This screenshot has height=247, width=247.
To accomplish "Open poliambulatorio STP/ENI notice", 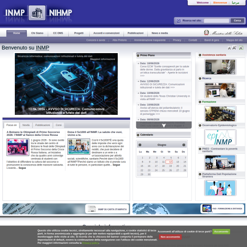I will click(165, 111).
